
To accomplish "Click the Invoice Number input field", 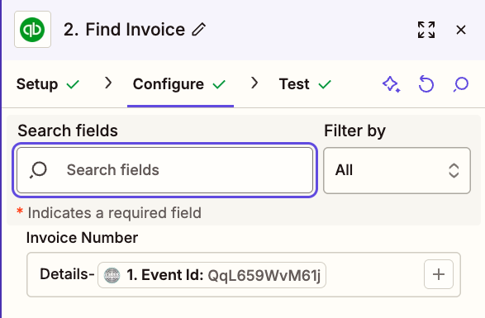I will (x=244, y=275).
